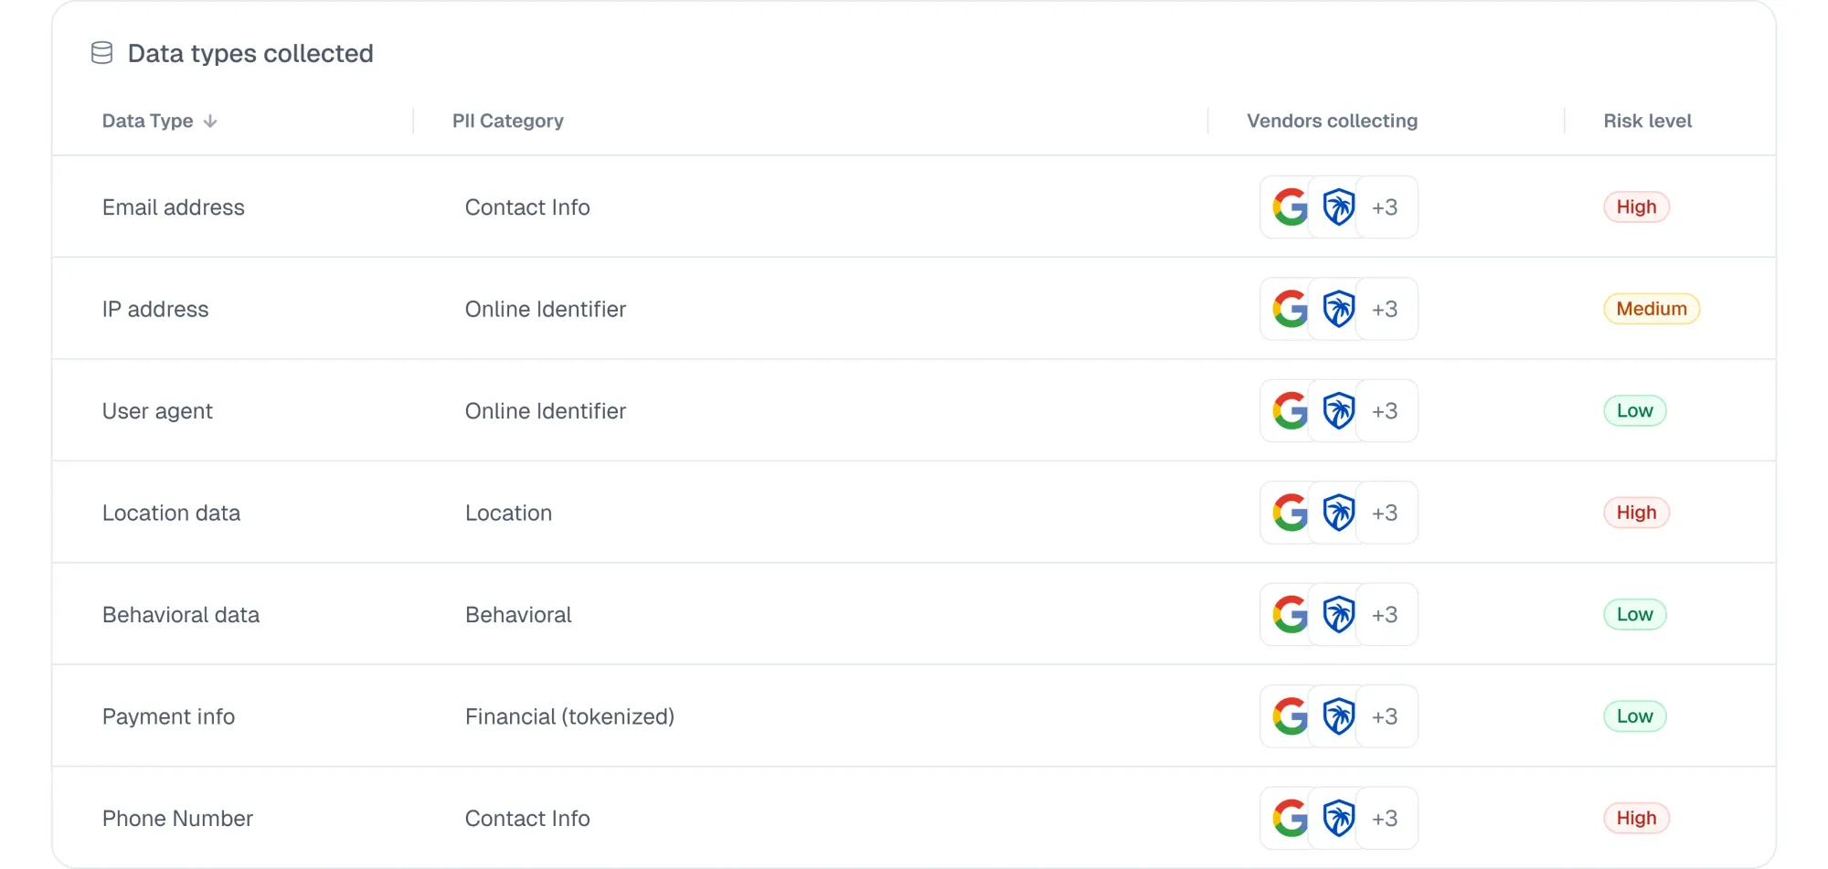
Task: Click the shield vendor icon in Email address row
Action: 1340,207
